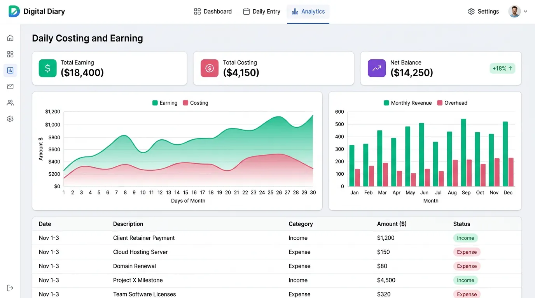The width and height of the screenshot is (535, 298).
Task: Sort by the Amount ($) column header
Action: [392, 224]
